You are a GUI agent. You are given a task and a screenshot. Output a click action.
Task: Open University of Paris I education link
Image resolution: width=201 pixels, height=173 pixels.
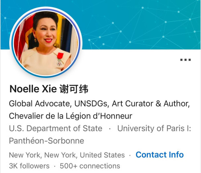(154, 128)
